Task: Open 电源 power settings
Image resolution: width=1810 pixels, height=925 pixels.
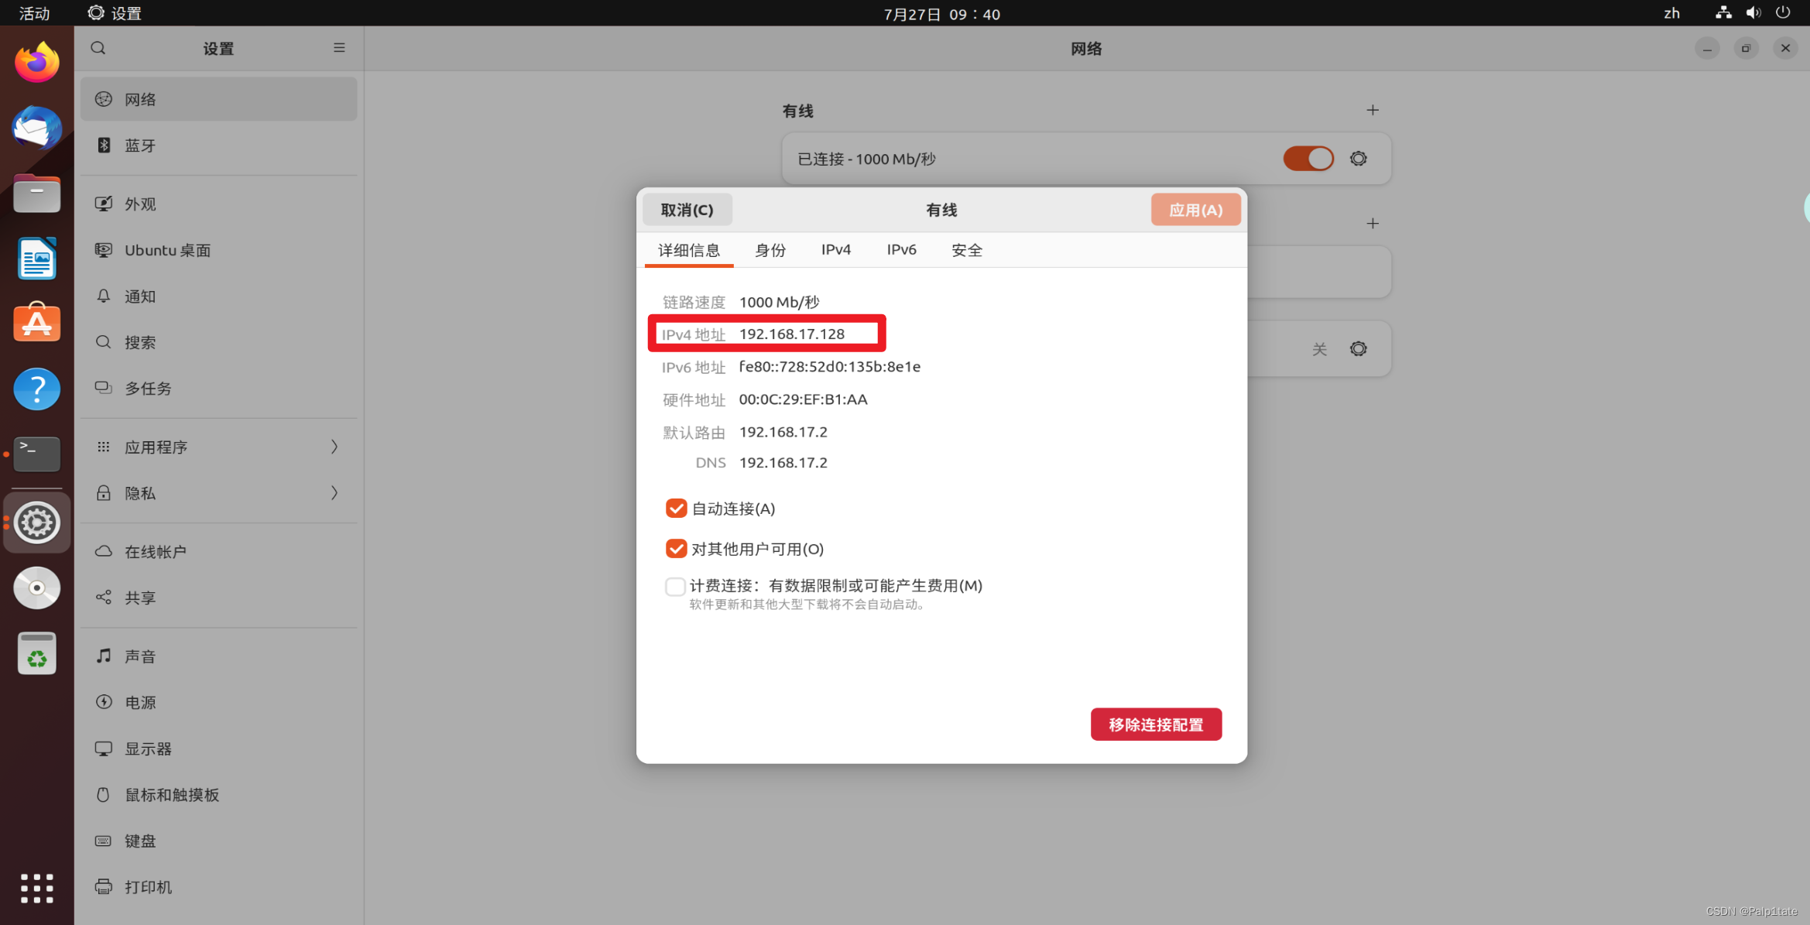Action: (x=218, y=703)
